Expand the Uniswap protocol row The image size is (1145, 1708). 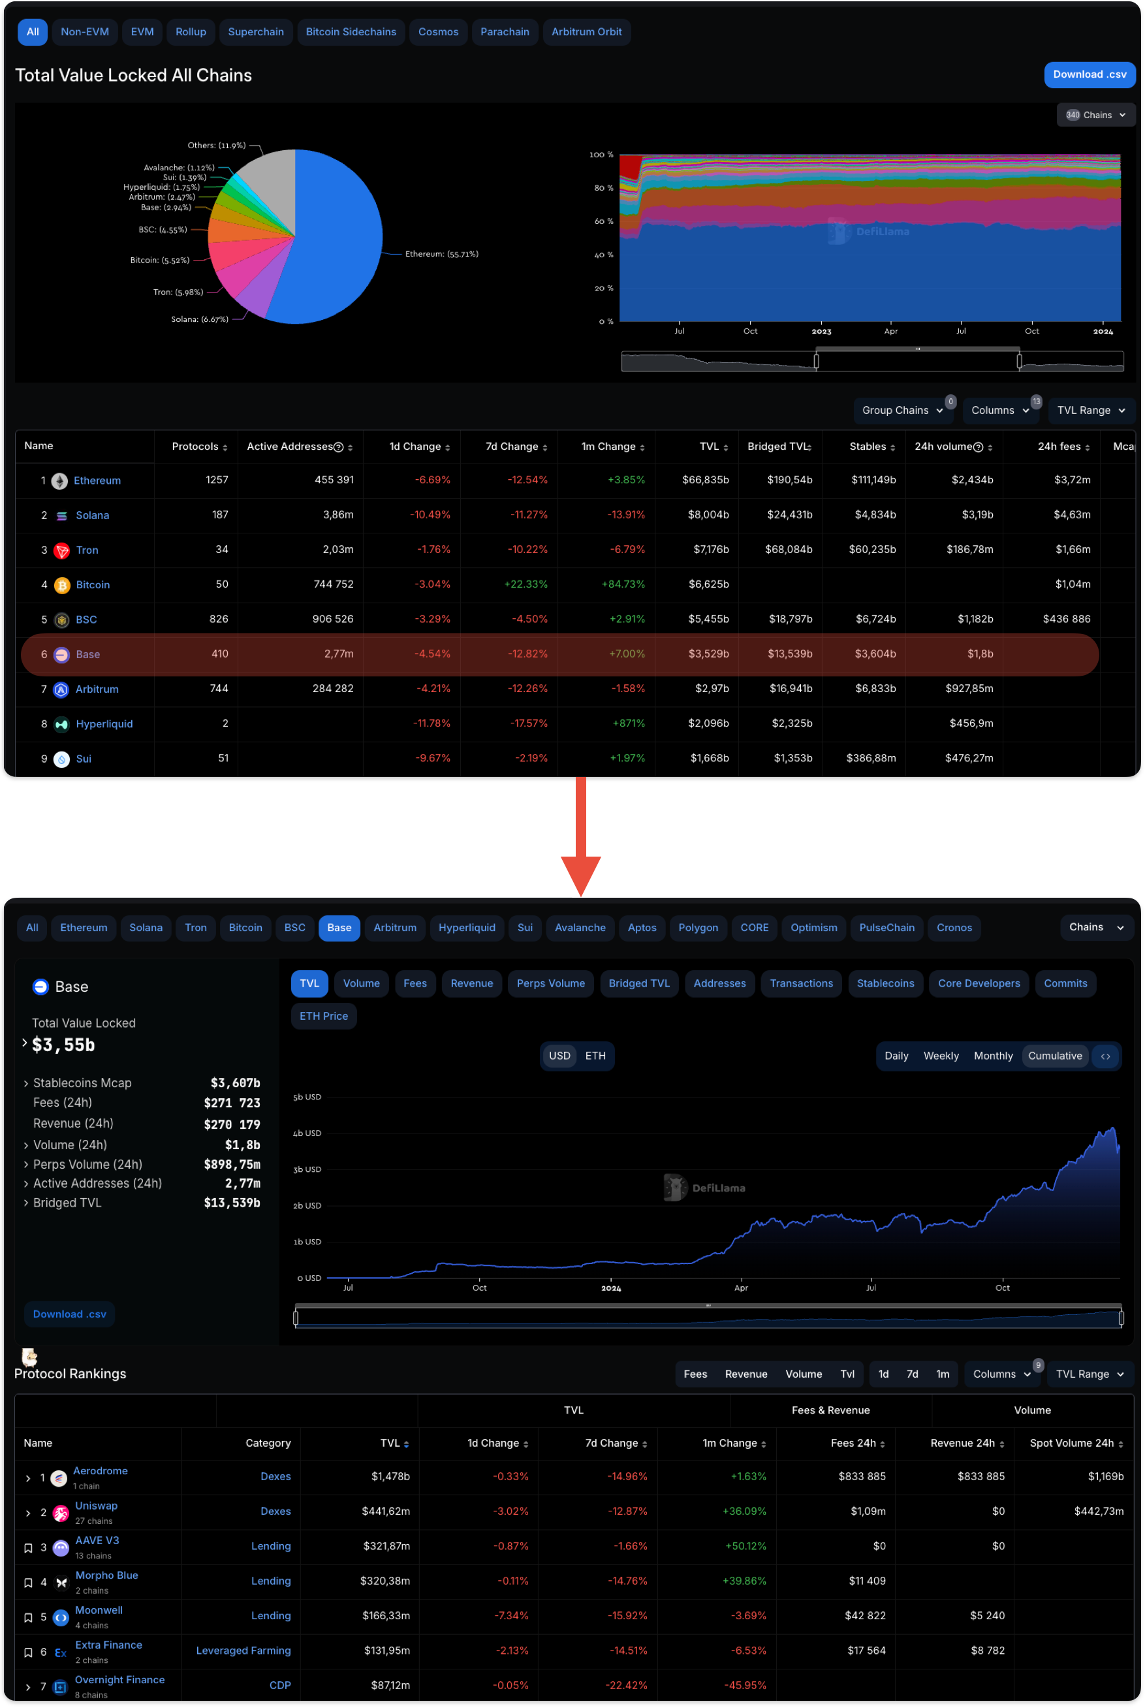(28, 1513)
